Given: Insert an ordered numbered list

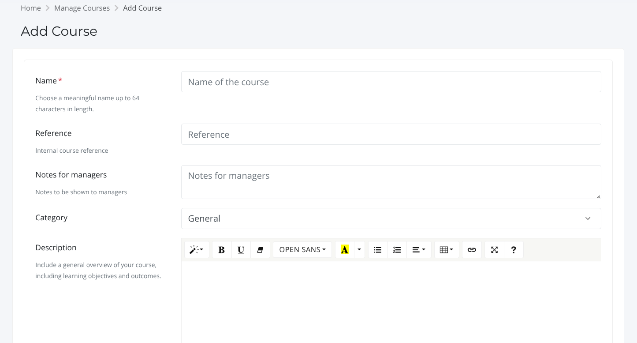Looking at the screenshot, I should click(397, 250).
